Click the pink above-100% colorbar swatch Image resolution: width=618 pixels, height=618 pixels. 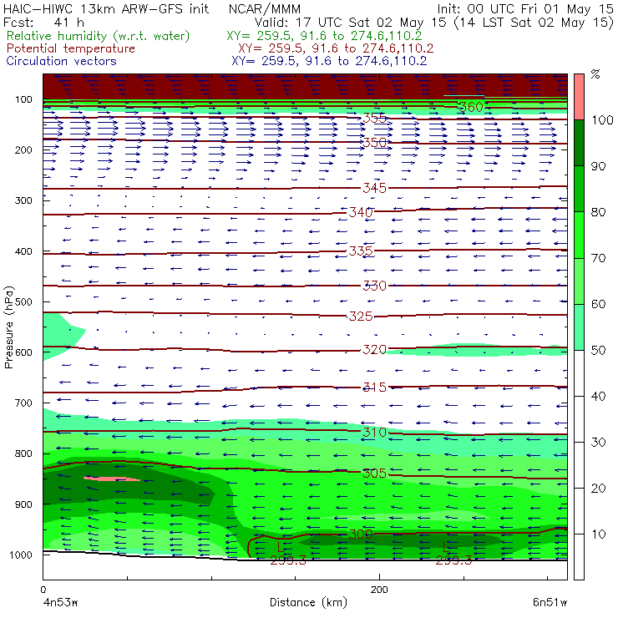[579, 97]
